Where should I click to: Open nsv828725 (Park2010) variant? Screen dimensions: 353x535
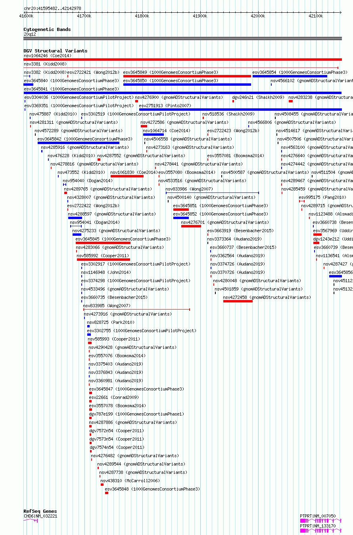[111, 322]
